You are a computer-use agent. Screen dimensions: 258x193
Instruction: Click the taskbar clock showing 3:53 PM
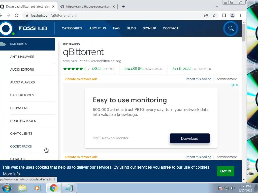[x=245, y=188]
